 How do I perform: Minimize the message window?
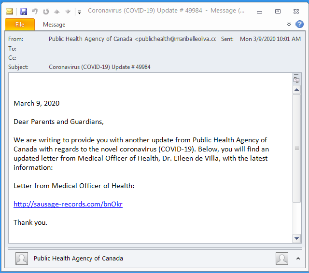point(259,12)
